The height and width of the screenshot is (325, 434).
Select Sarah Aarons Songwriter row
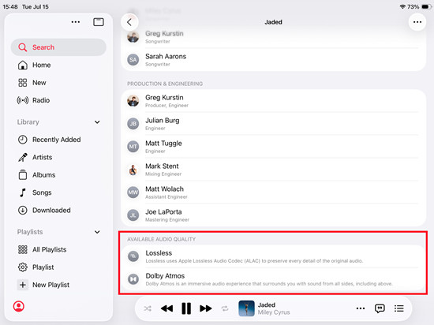(274, 60)
